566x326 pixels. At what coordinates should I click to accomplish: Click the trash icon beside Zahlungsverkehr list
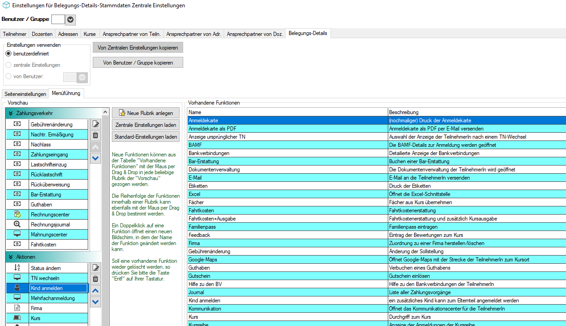point(95,135)
